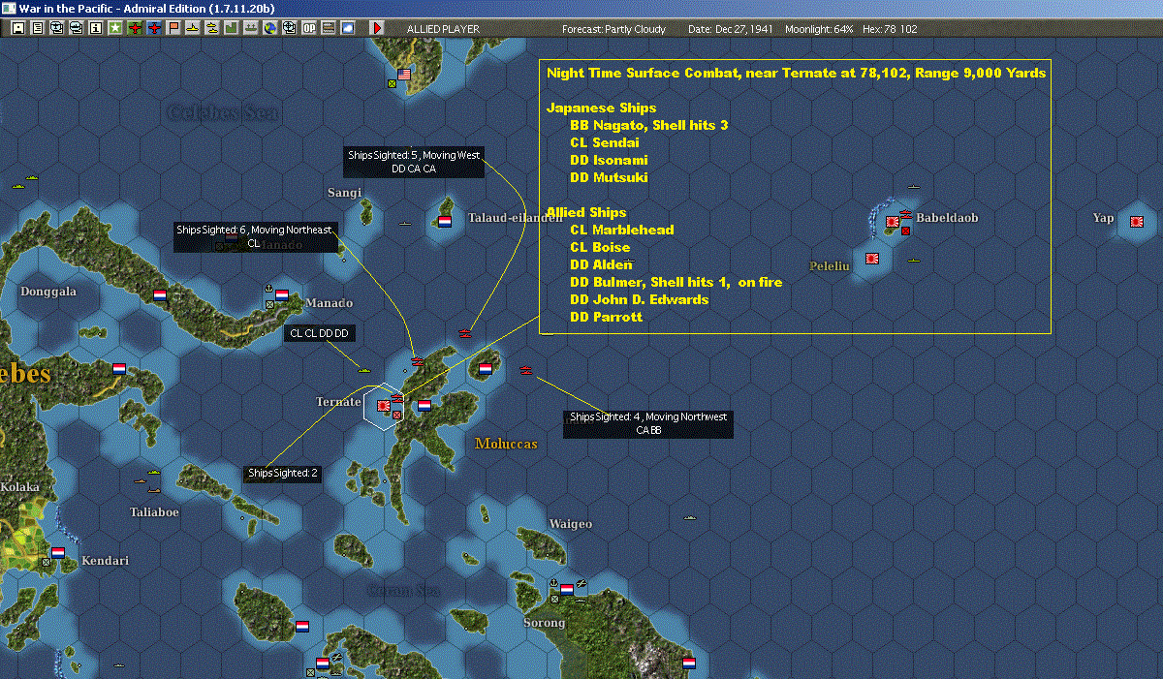Select the green Allied task force near Ternate

pyautogui.click(x=364, y=371)
